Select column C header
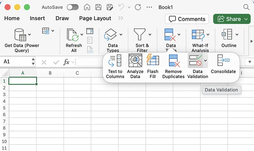Screen dimensions: 254x151 (77, 73)
